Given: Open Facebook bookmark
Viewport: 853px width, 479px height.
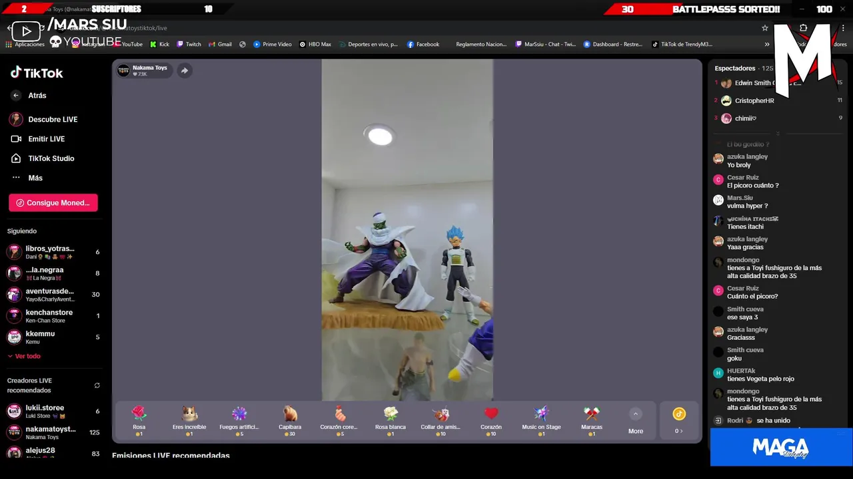Looking at the screenshot, I should (423, 45).
